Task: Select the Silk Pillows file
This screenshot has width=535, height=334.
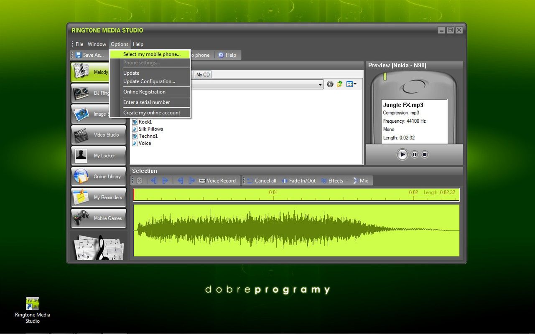Action: pos(148,129)
